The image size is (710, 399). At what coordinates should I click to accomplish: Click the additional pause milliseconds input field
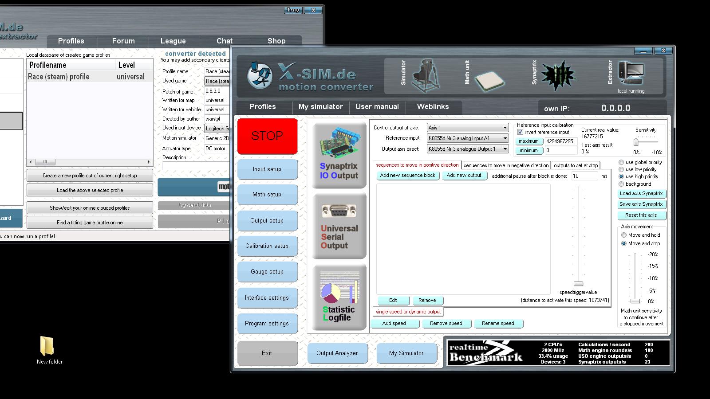tap(584, 176)
